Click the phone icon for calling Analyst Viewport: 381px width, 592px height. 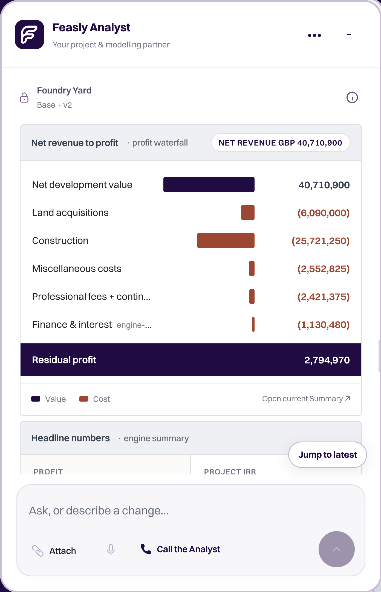pyautogui.click(x=146, y=549)
